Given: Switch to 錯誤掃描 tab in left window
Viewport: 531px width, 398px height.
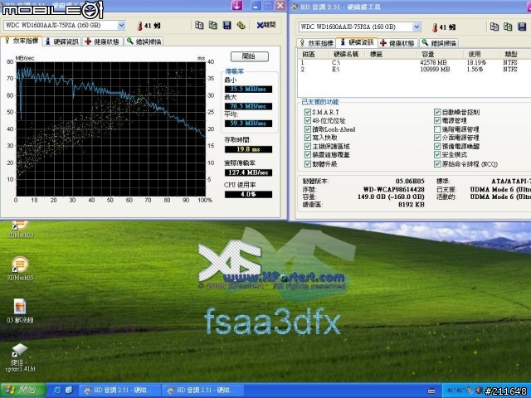Looking at the screenshot, I should (x=144, y=41).
